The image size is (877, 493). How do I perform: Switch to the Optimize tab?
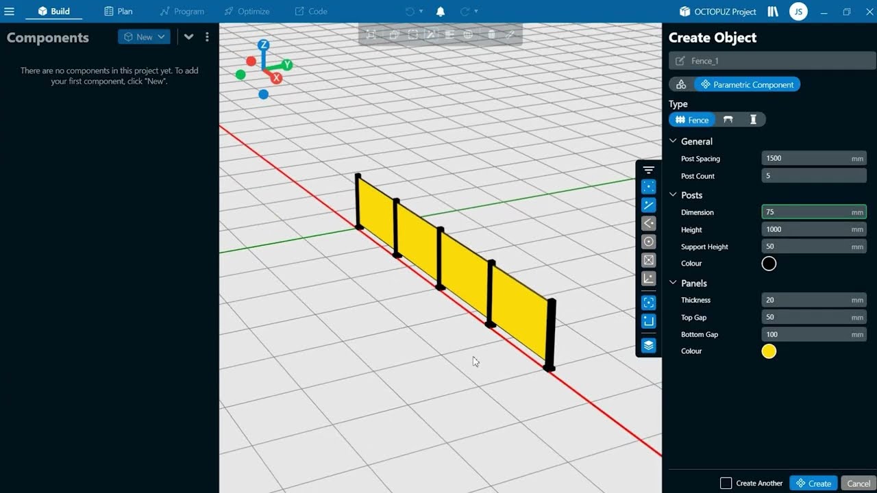247,11
